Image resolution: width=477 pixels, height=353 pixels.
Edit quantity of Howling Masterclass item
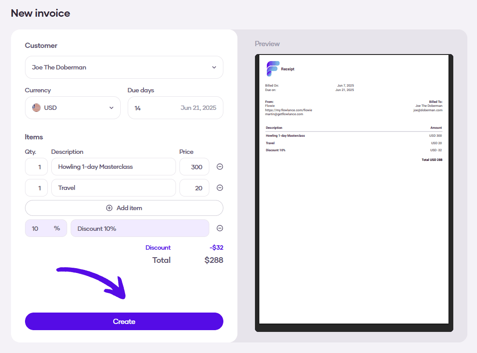tap(36, 167)
